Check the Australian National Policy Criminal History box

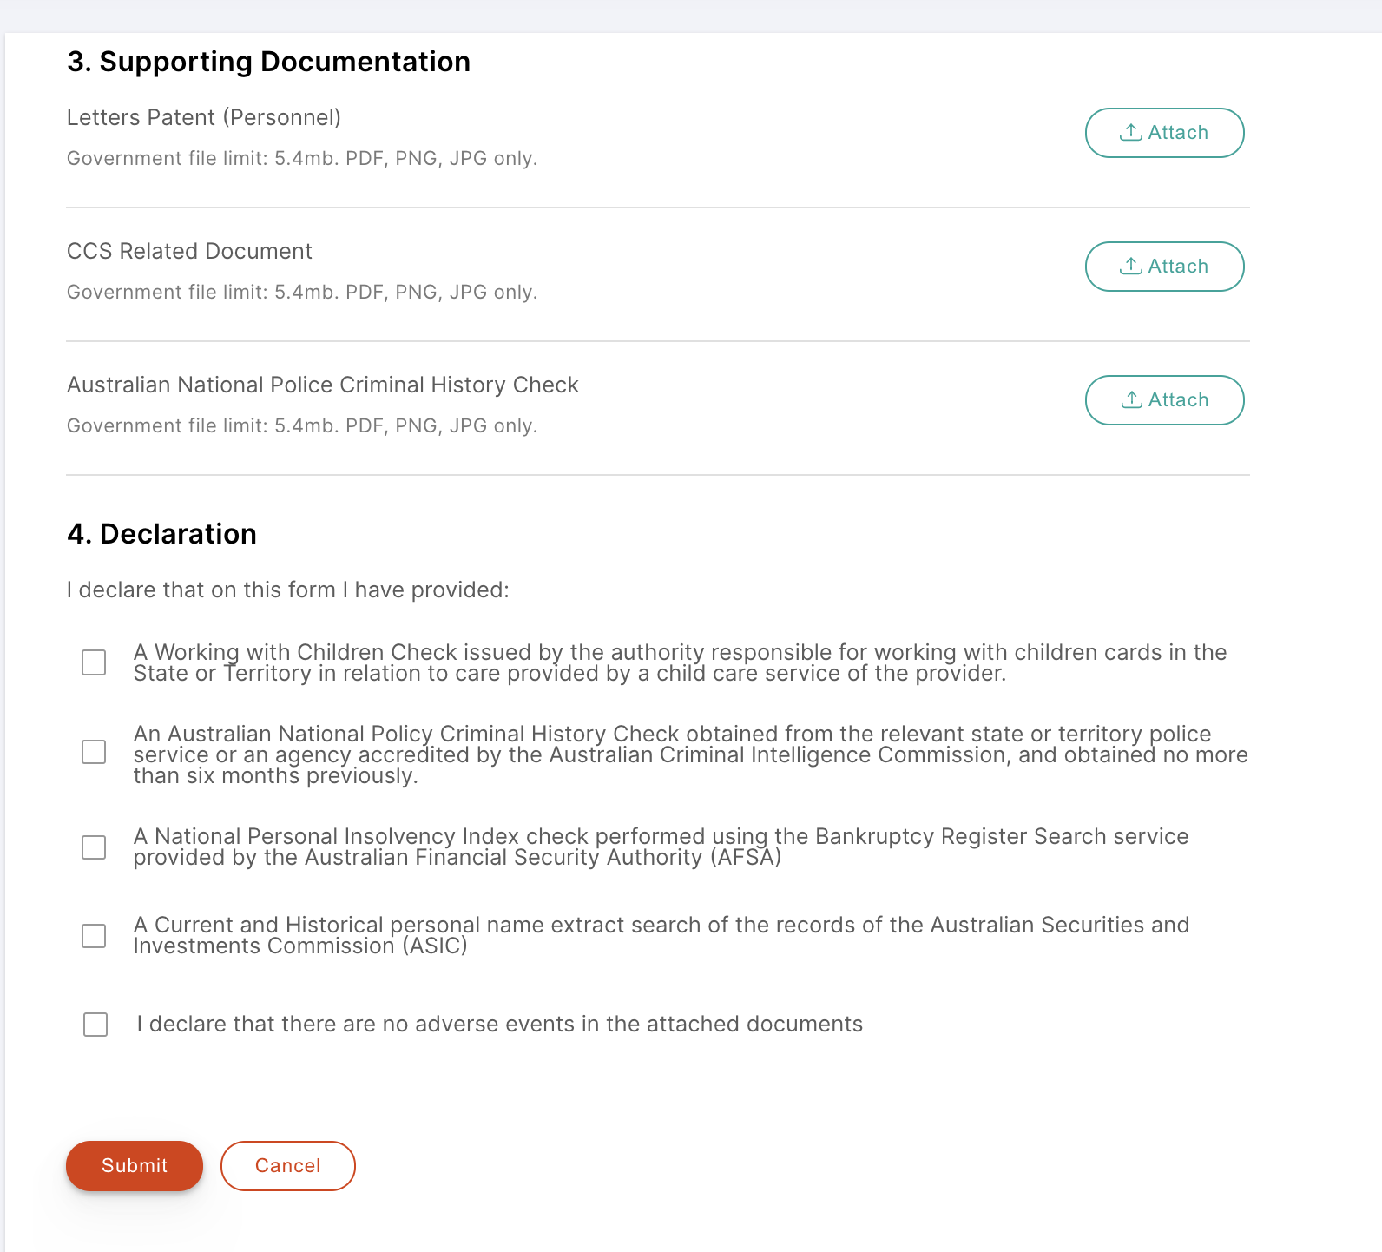[94, 752]
